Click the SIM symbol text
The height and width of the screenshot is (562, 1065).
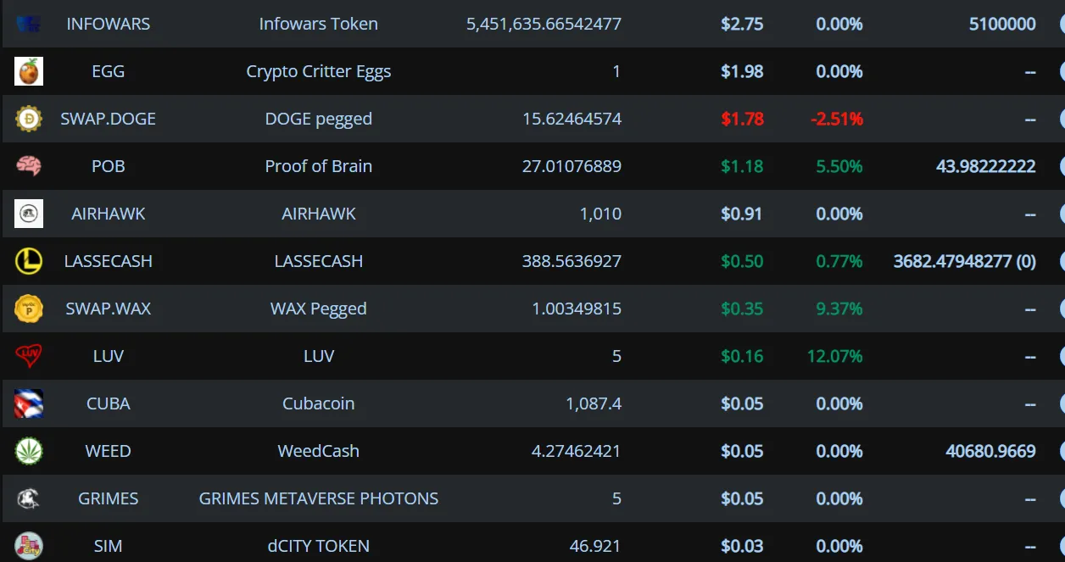click(109, 546)
